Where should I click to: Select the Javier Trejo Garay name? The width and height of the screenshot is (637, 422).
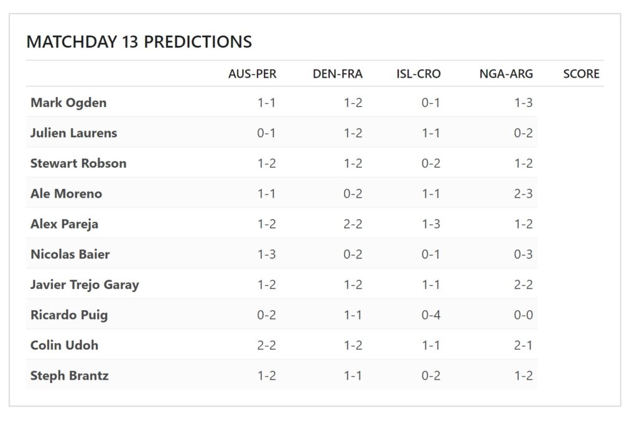click(85, 285)
